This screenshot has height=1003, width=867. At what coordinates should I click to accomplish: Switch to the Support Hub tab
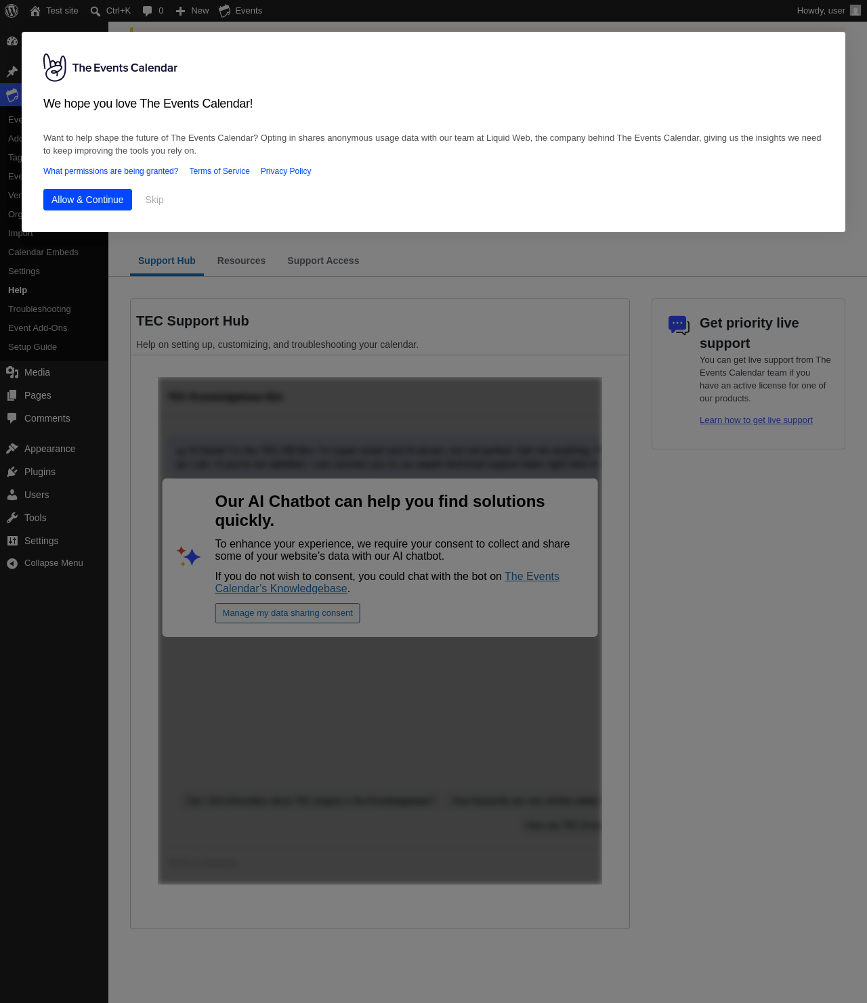167,261
